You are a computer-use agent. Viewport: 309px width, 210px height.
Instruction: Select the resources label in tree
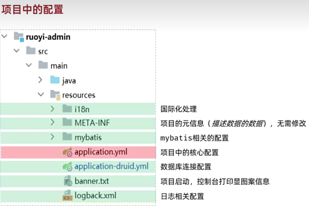(79, 95)
